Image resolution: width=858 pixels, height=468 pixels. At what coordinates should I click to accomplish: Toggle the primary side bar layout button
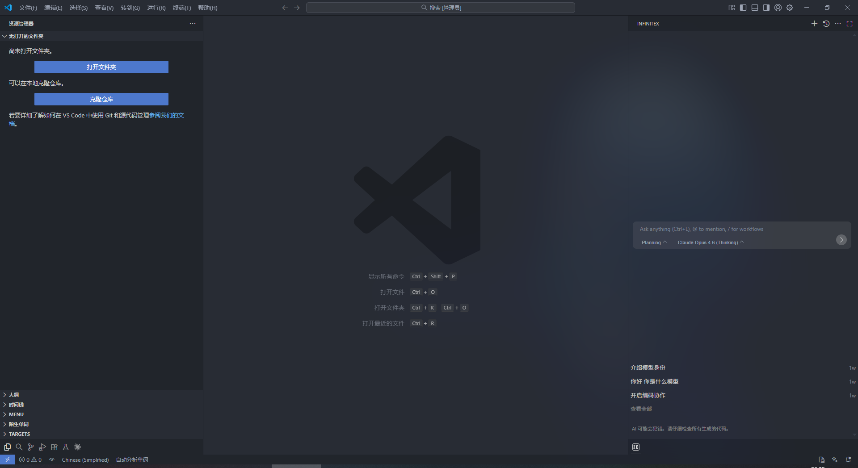tap(743, 8)
